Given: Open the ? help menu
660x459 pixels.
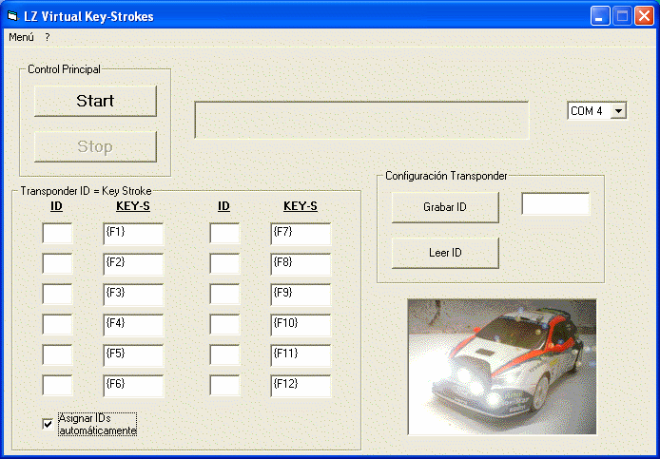Looking at the screenshot, I should [x=48, y=37].
